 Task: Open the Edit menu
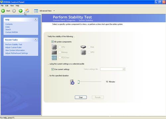tap(7, 6)
